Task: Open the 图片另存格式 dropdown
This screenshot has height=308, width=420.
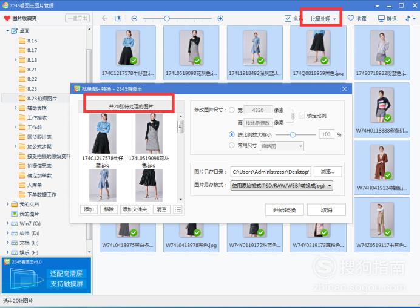Action: click(x=282, y=185)
